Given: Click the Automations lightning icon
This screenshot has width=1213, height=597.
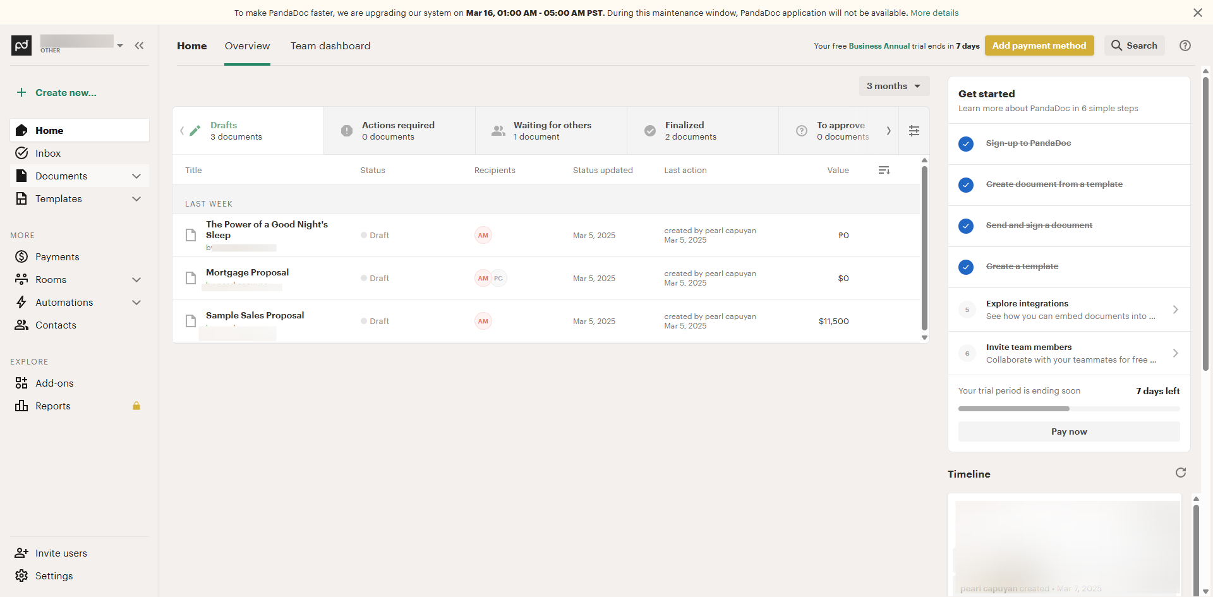Looking at the screenshot, I should pyautogui.click(x=21, y=302).
